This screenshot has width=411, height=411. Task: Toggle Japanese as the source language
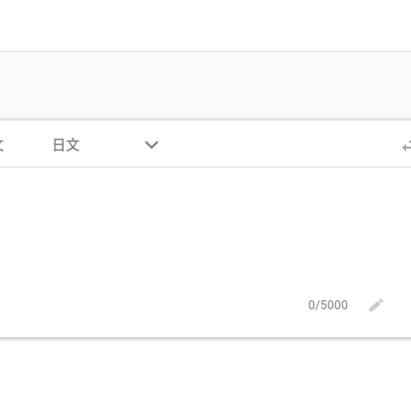click(67, 145)
